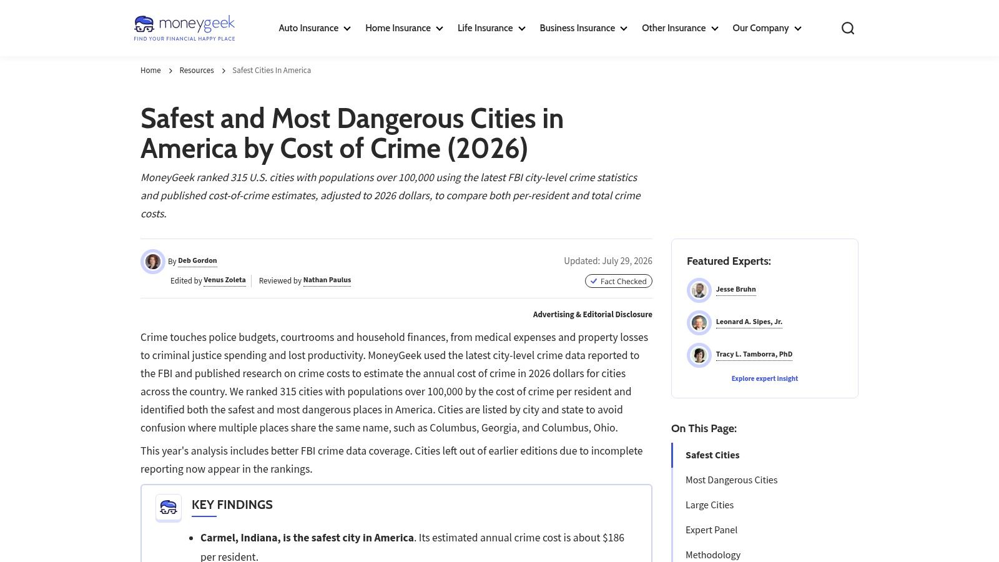Image resolution: width=999 pixels, height=562 pixels.
Task: Open Leonard A. Sipes, Jr. name link
Action: (x=749, y=322)
